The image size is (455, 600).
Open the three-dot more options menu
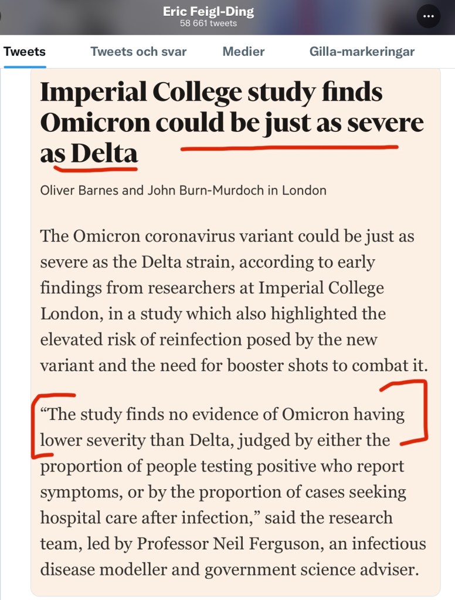(x=428, y=16)
